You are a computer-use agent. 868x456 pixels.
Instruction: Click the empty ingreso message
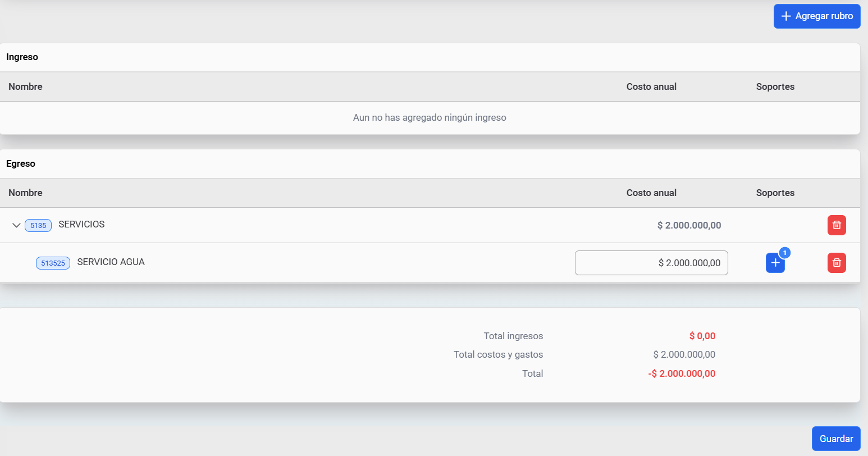430,117
